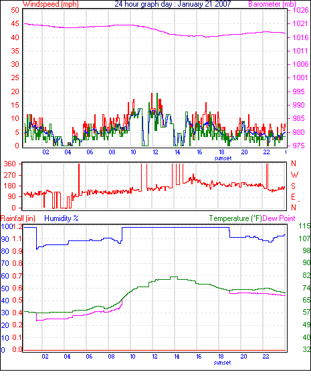
Task: Click the 82 temperature scale value
Action: pos(307,275)
